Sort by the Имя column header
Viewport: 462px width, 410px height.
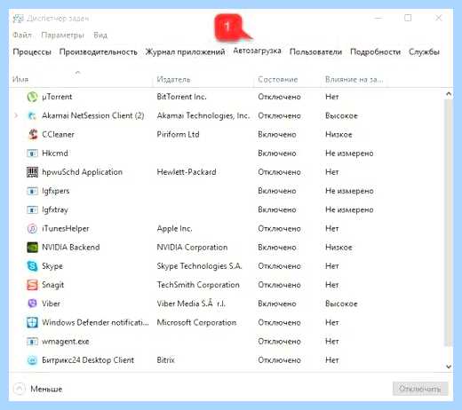tap(20, 80)
